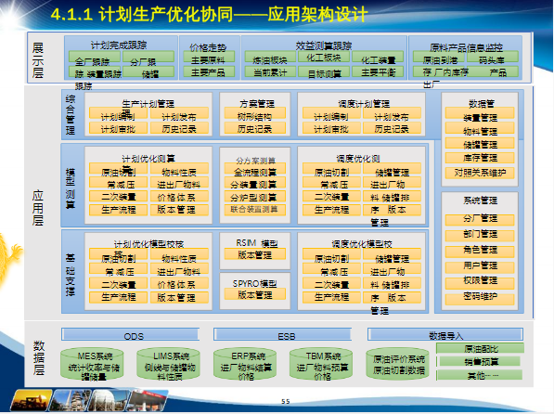
Task: Click the 计划完成跟踪 group heading
Action: (119, 45)
